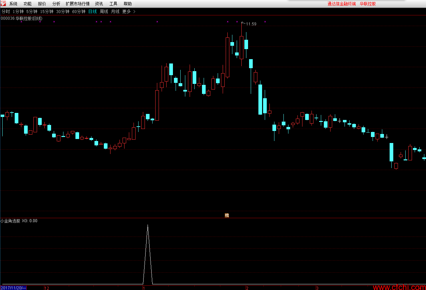Switch to the 分时 chart period

click(6, 11)
